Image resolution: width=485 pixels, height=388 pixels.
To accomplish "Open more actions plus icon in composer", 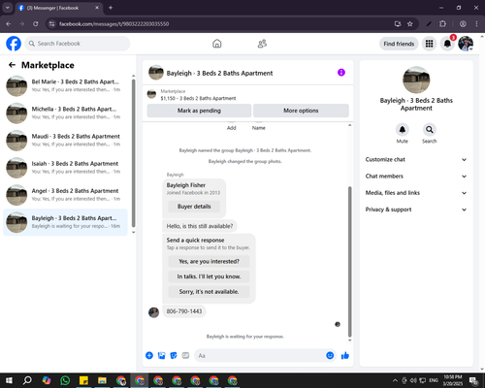I will (x=149, y=356).
